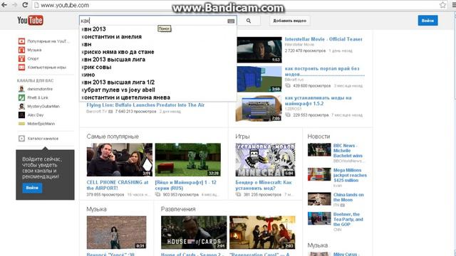The image size is (456, 256).
Task: Open the Новости section heading
Action: [x=318, y=137]
